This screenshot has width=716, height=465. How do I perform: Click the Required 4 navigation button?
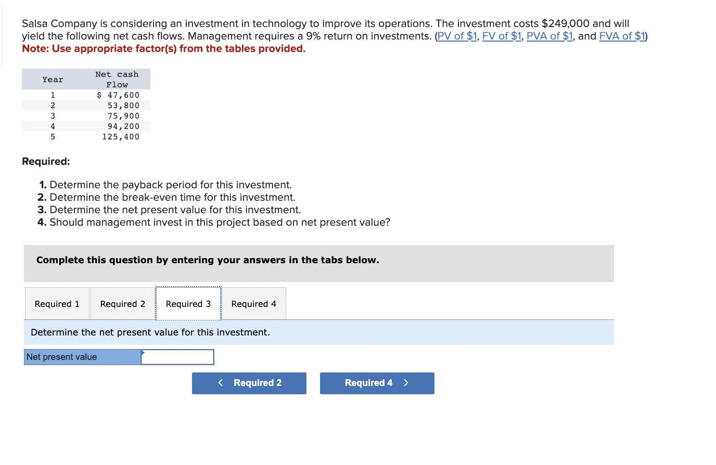coord(377,383)
